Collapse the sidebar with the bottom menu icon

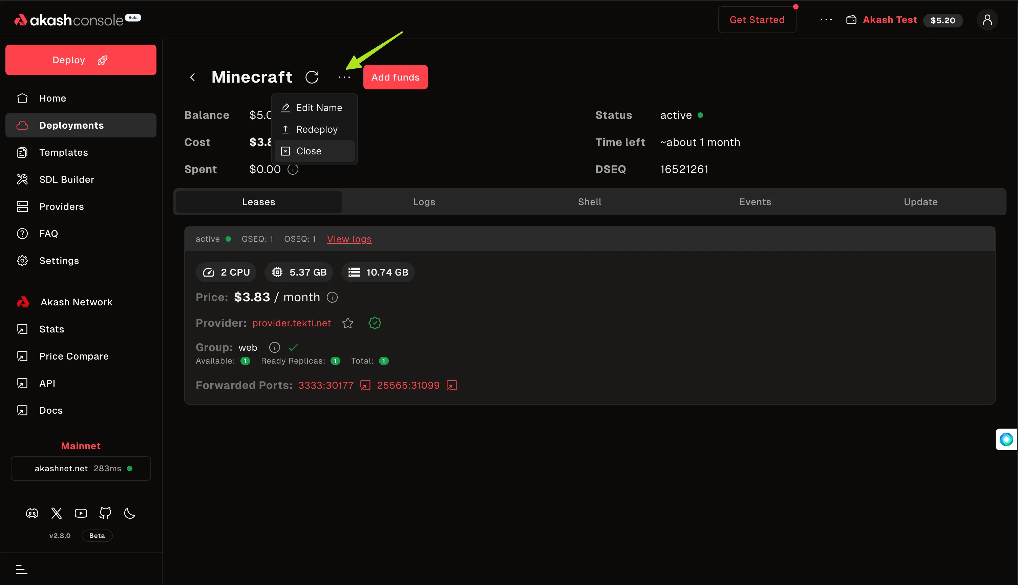point(21,569)
